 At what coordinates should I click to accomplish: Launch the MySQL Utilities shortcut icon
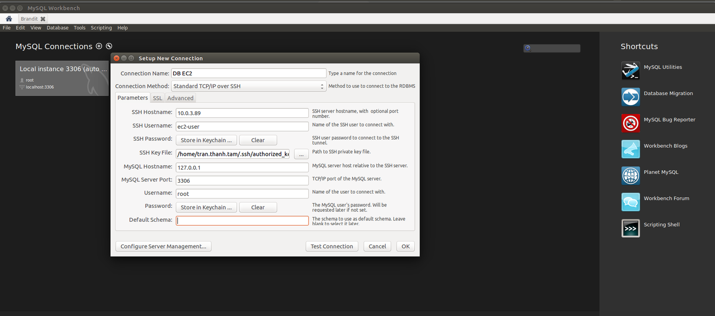tap(630, 71)
